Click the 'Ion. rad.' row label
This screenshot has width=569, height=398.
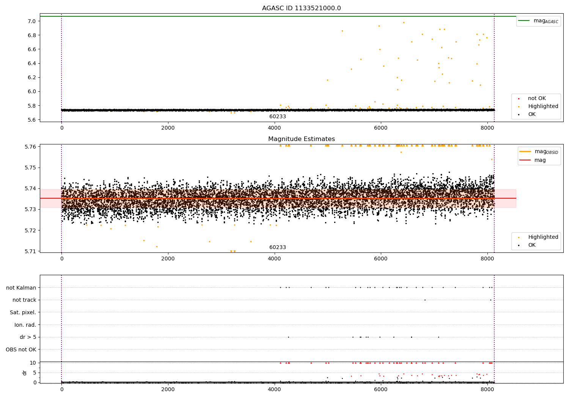[25, 325]
